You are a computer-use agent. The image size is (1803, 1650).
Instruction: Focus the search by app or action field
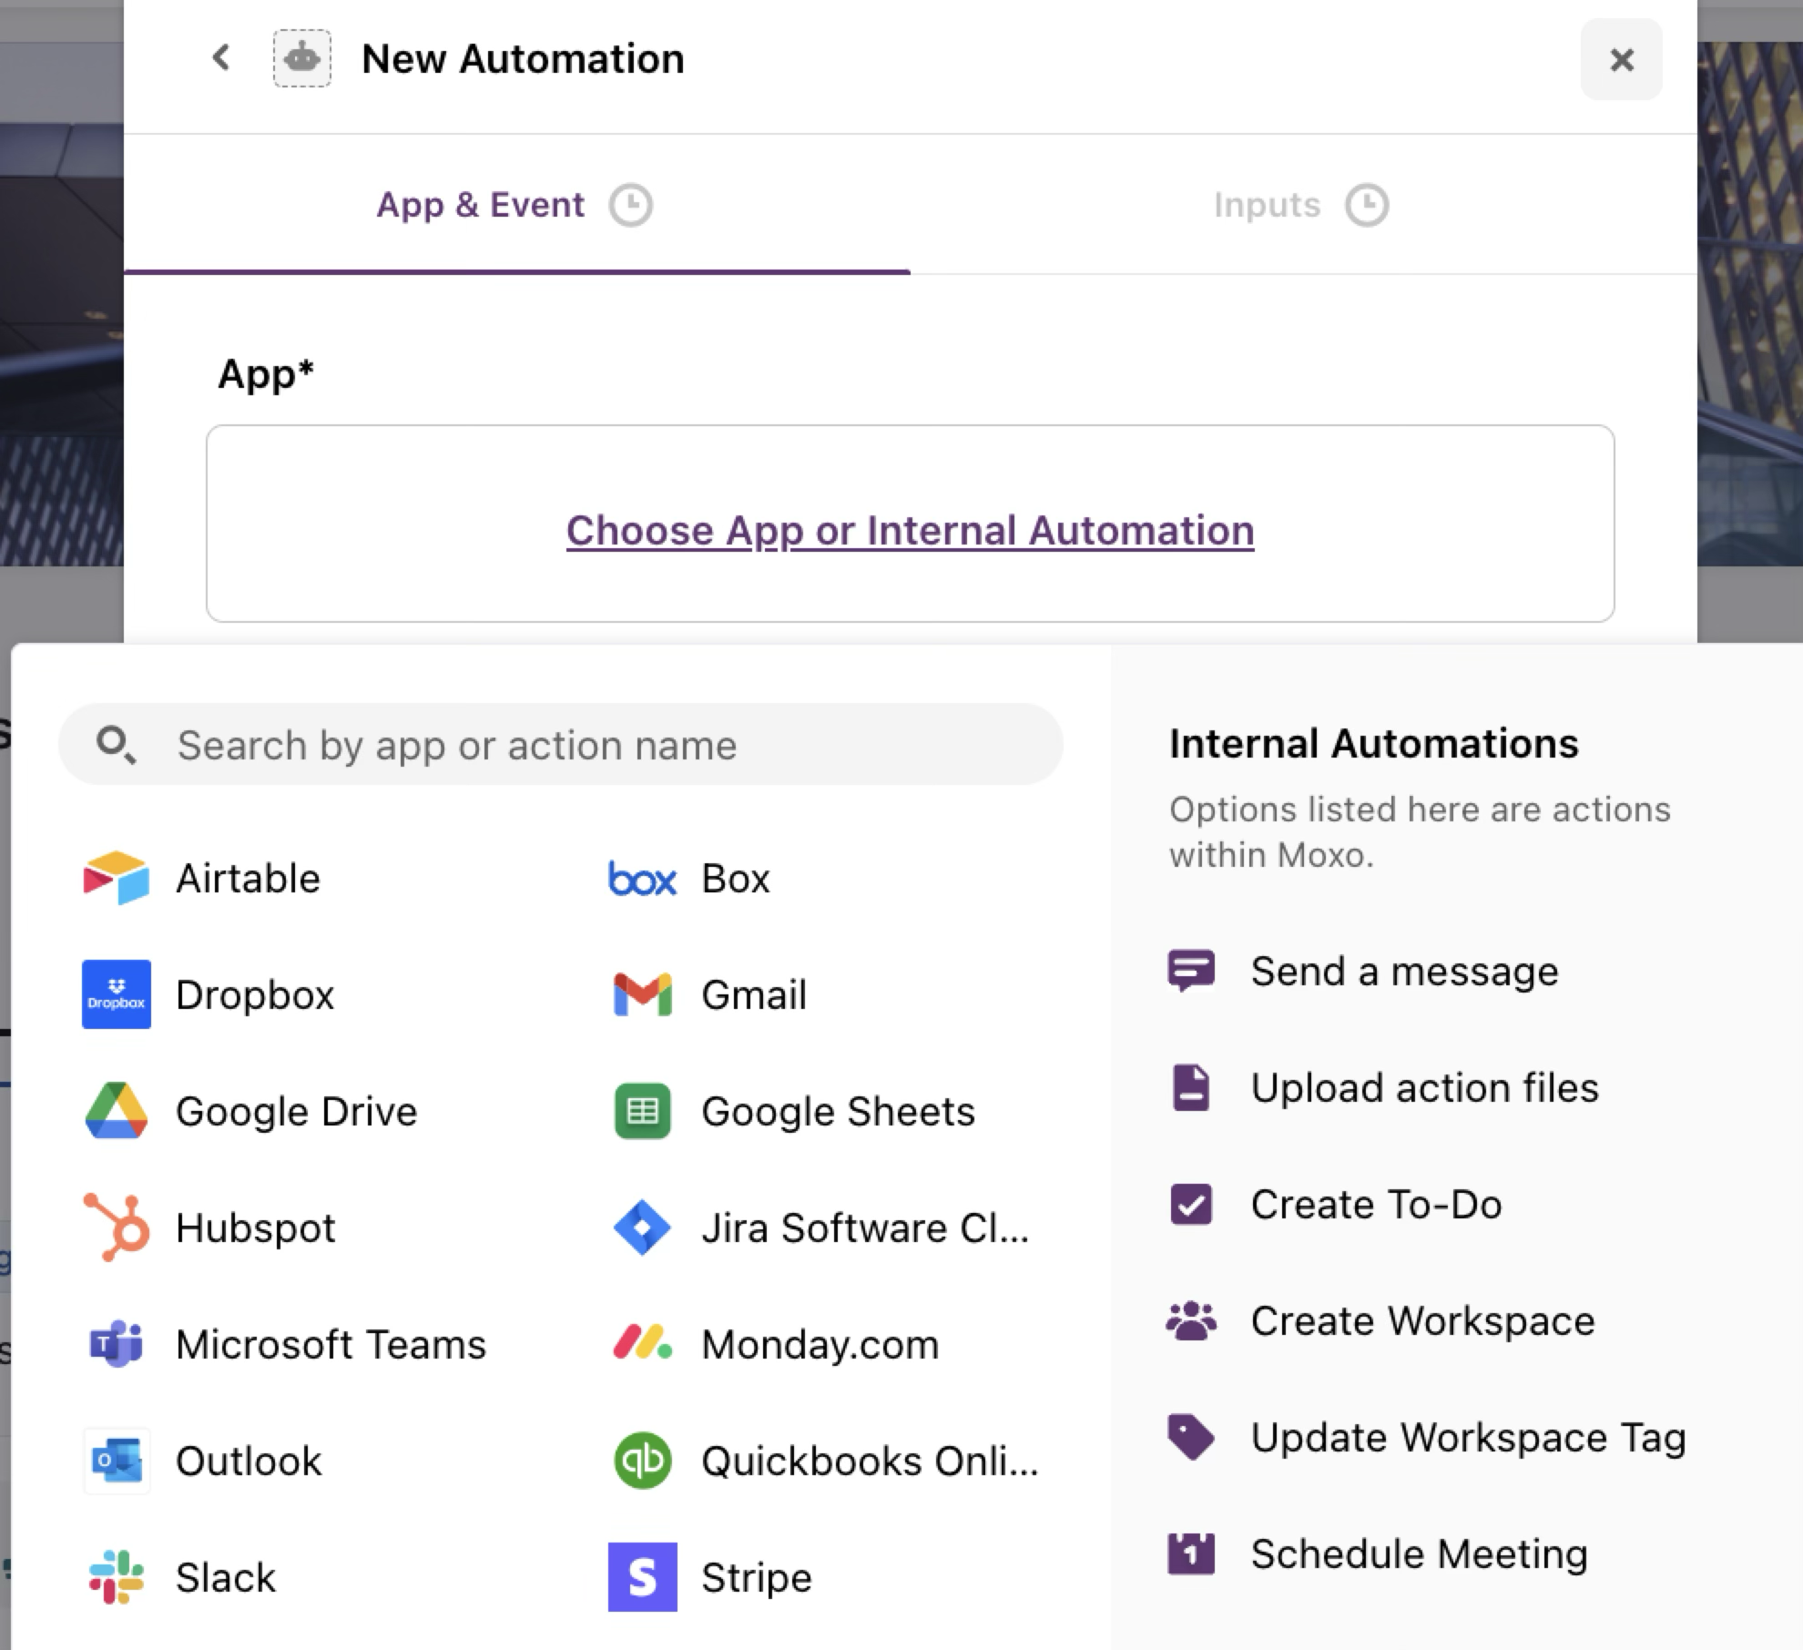[561, 744]
